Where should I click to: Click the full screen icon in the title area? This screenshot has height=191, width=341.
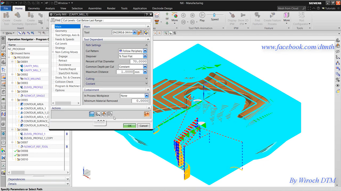tap(309, 8)
